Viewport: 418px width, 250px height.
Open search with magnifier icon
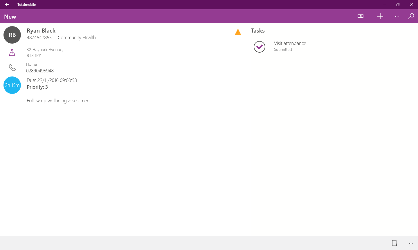[411, 16]
